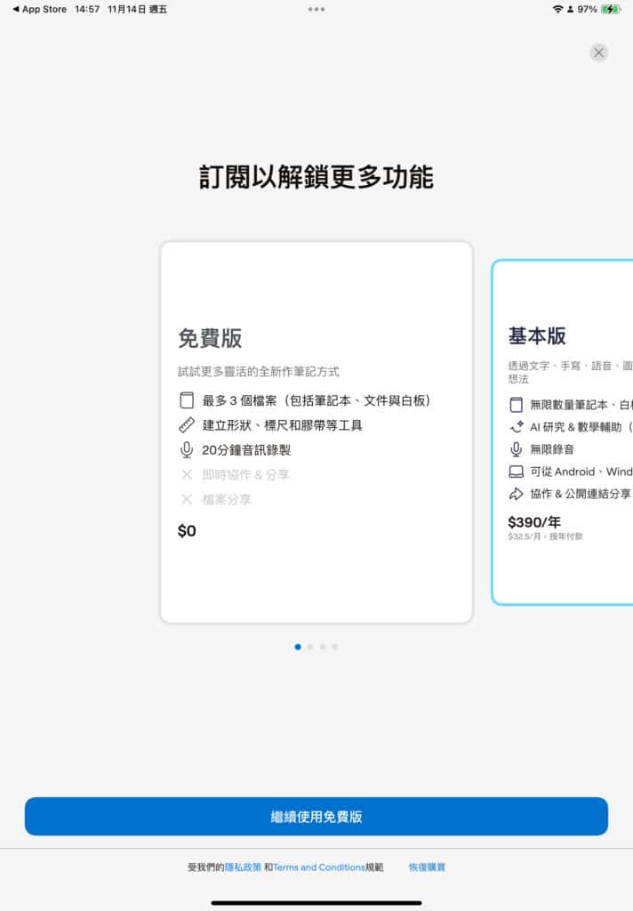Tap 建立形狀、標尺和膠帶等工具 feature text
Image resolution: width=633 pixels, height=911 pixels.
[282, 425]
